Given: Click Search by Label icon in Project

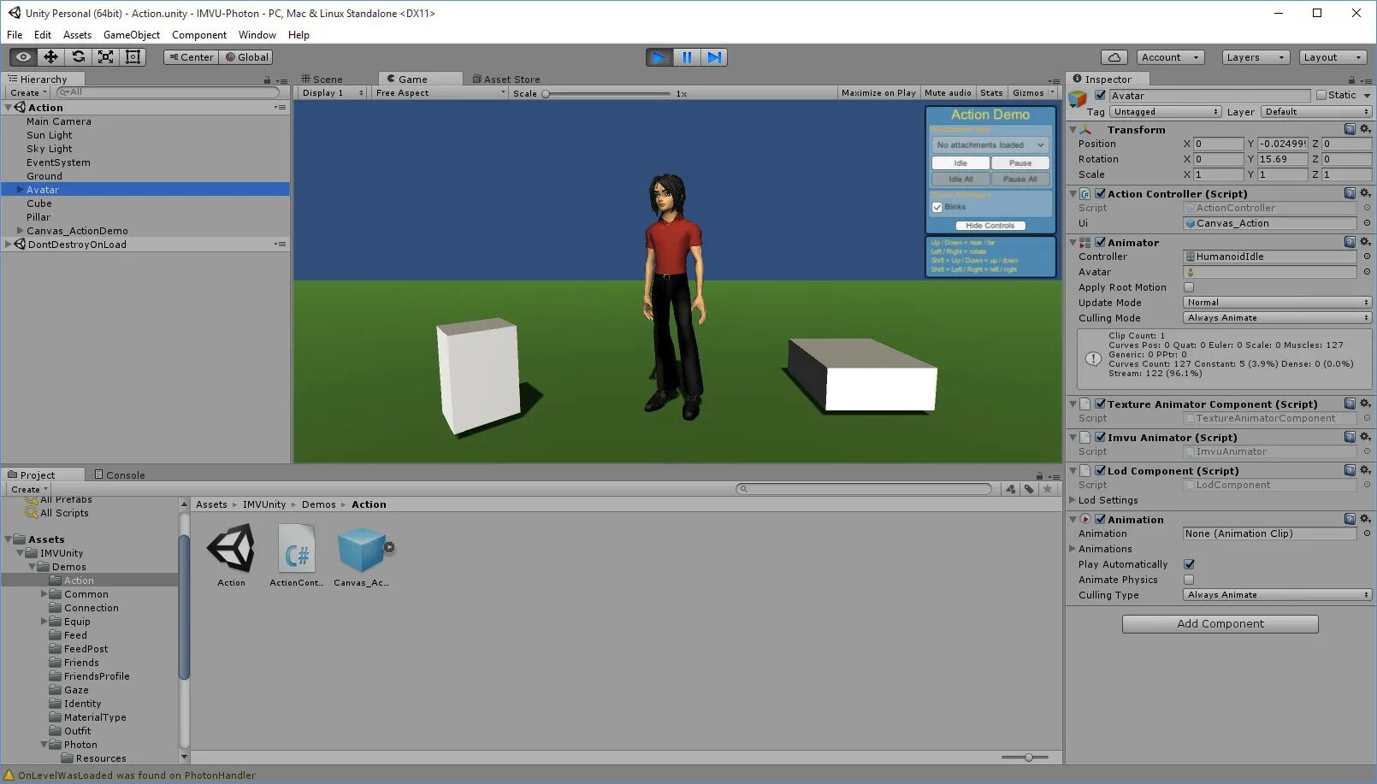Looking at the screenshot, I should pos(1029,489).
